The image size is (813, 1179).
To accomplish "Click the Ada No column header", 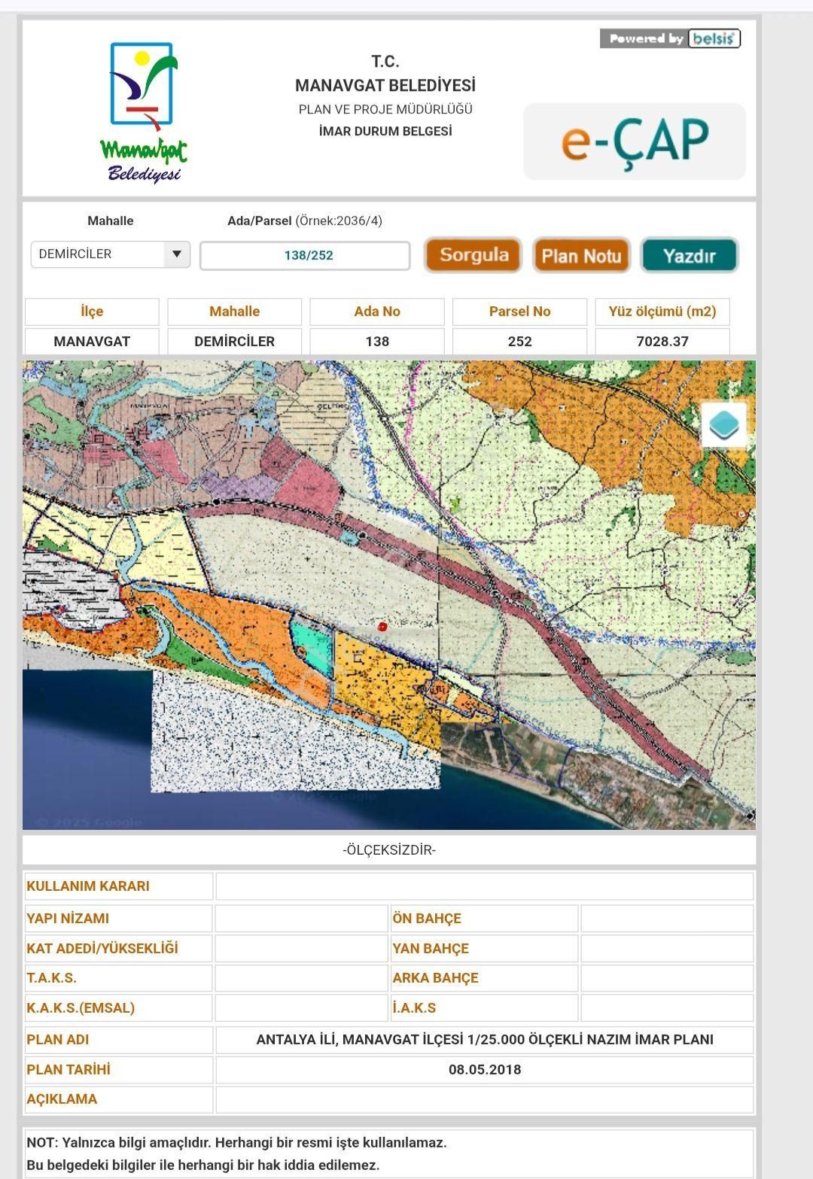I will [377, 311].
